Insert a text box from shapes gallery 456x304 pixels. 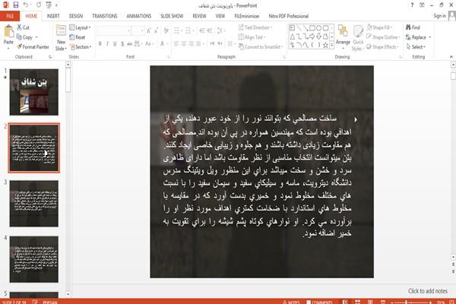(292, 28)
